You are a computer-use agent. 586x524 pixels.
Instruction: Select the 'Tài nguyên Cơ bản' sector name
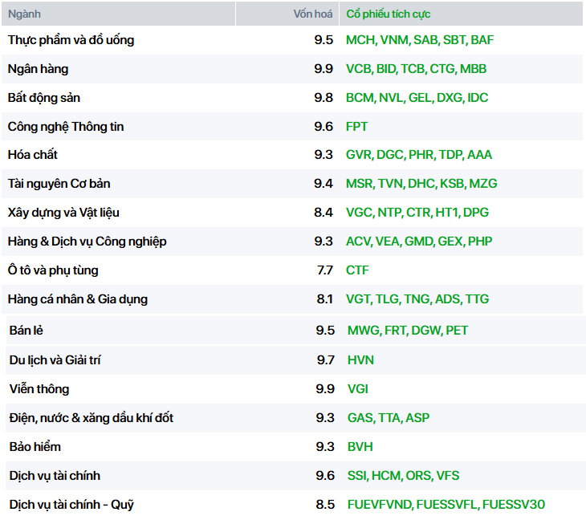59,184
